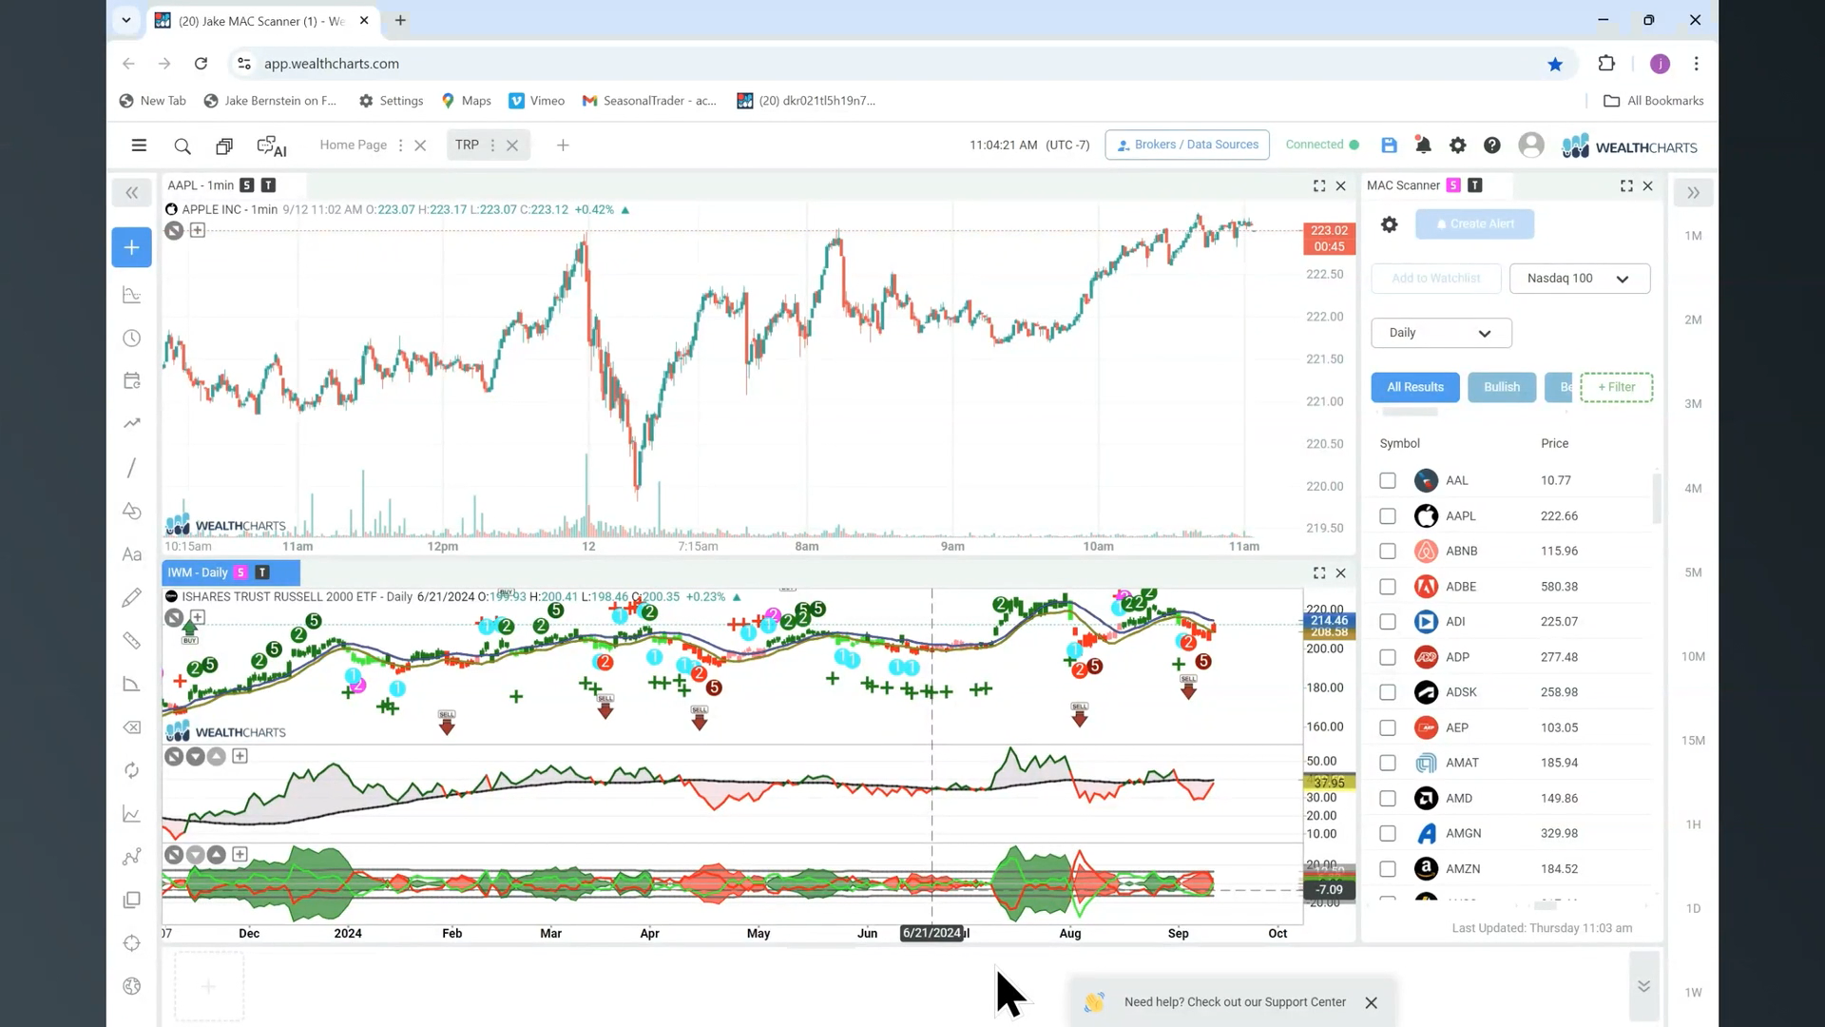Select the pencil drawing tool
The image size is (1825, 1027).
(131, 597)
